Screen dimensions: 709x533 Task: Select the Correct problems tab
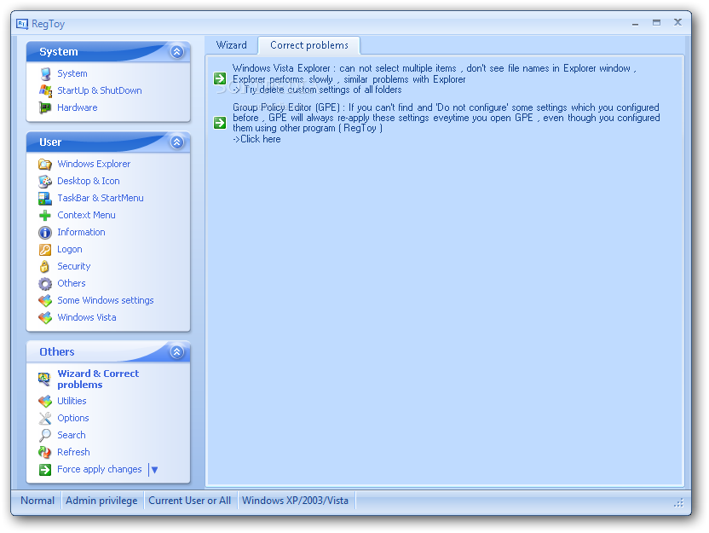click(309, 45)
